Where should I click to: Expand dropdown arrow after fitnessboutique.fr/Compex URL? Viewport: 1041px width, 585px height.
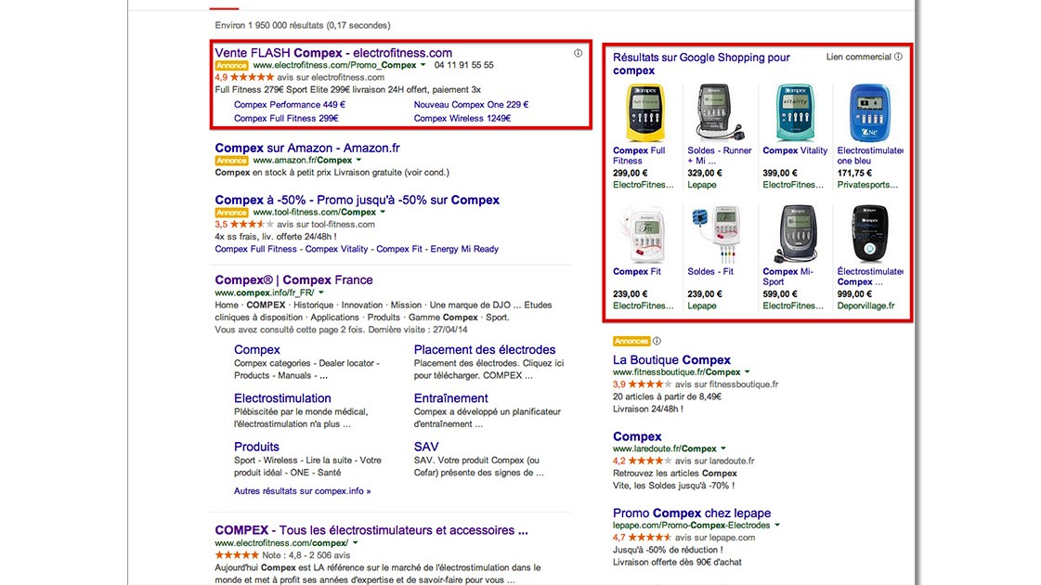point(747,372)
